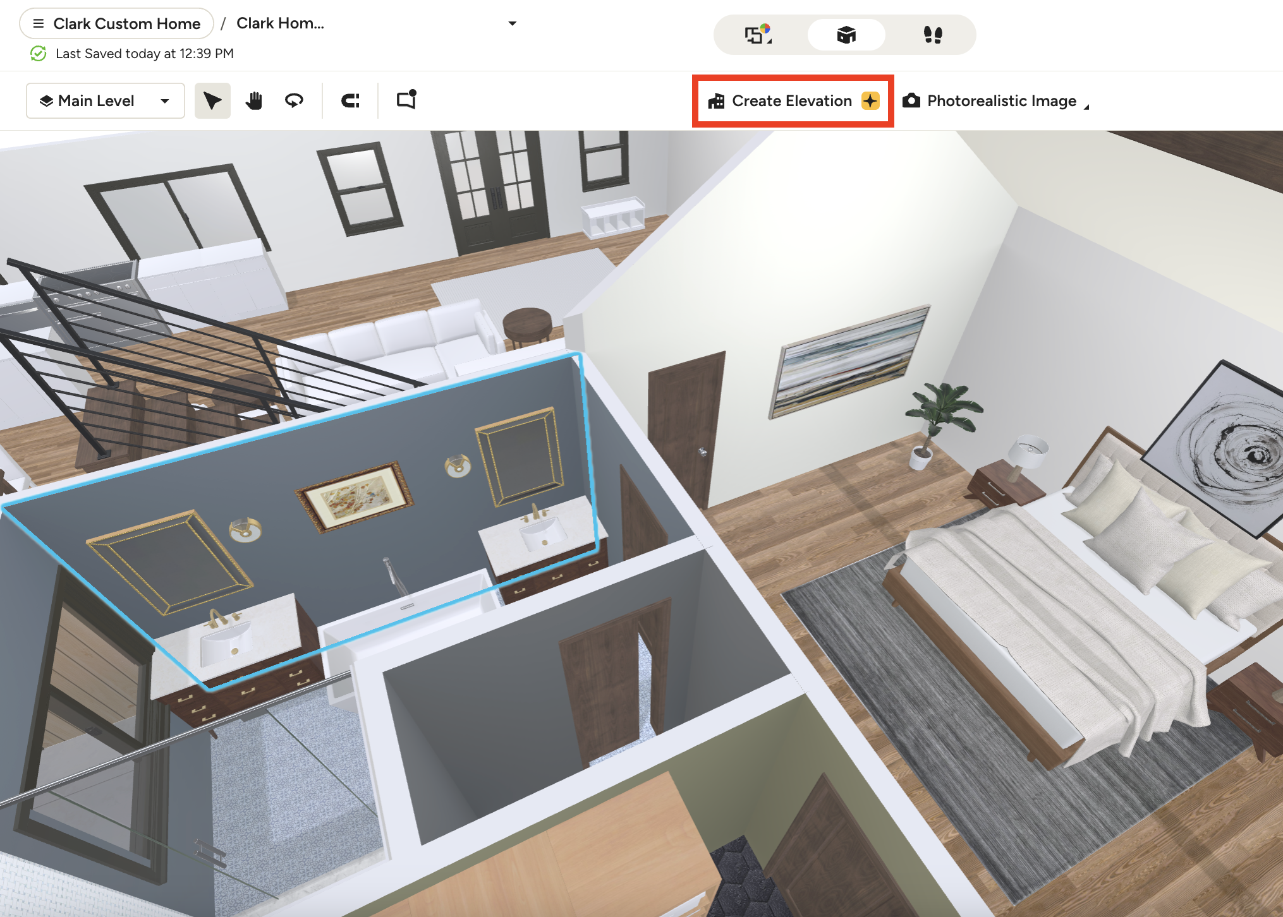The width and height of the screenshot is (1283, 917).
Task: Expand the Clark Hom... project dropdown arrow
Action: coord(512,23)
